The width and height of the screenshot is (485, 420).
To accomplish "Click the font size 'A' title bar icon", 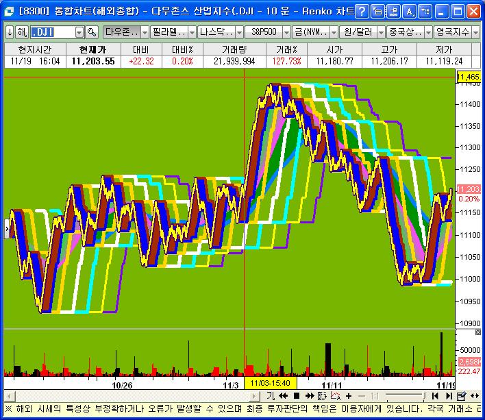I will [x=409, y=11].
